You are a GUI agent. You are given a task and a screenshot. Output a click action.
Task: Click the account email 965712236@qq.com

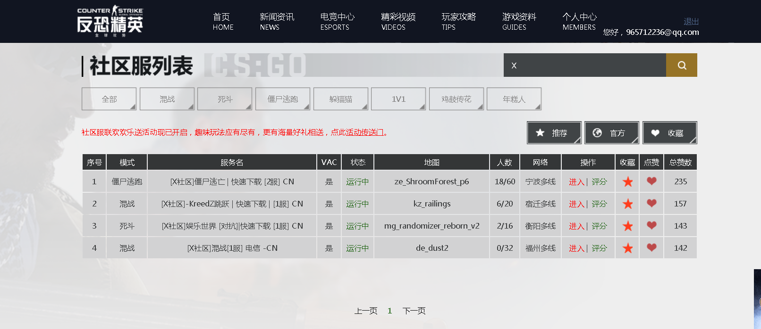click(x=662, y=32)
